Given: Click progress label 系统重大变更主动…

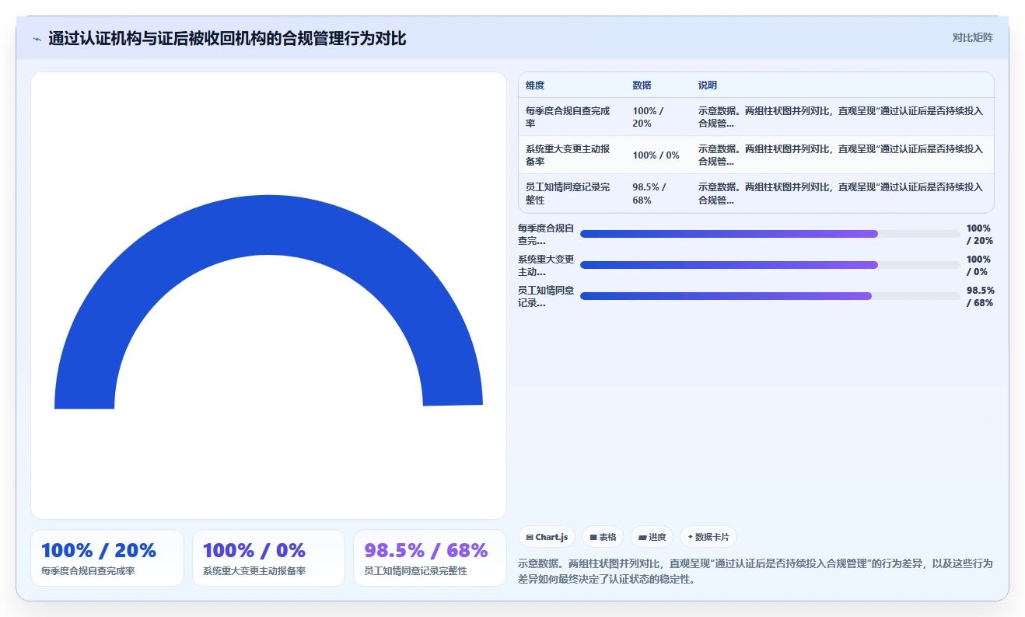Looking at the screenshot, I should coord(546,265).
